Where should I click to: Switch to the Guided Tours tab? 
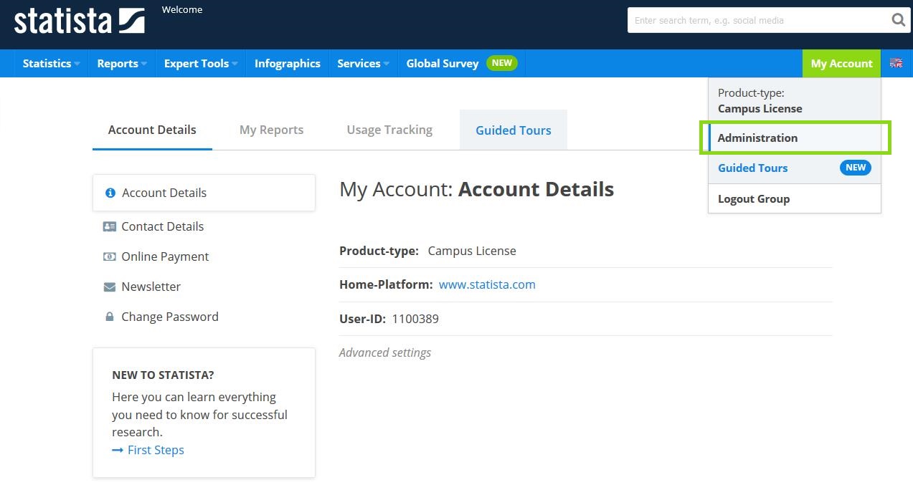click(514, 130)
